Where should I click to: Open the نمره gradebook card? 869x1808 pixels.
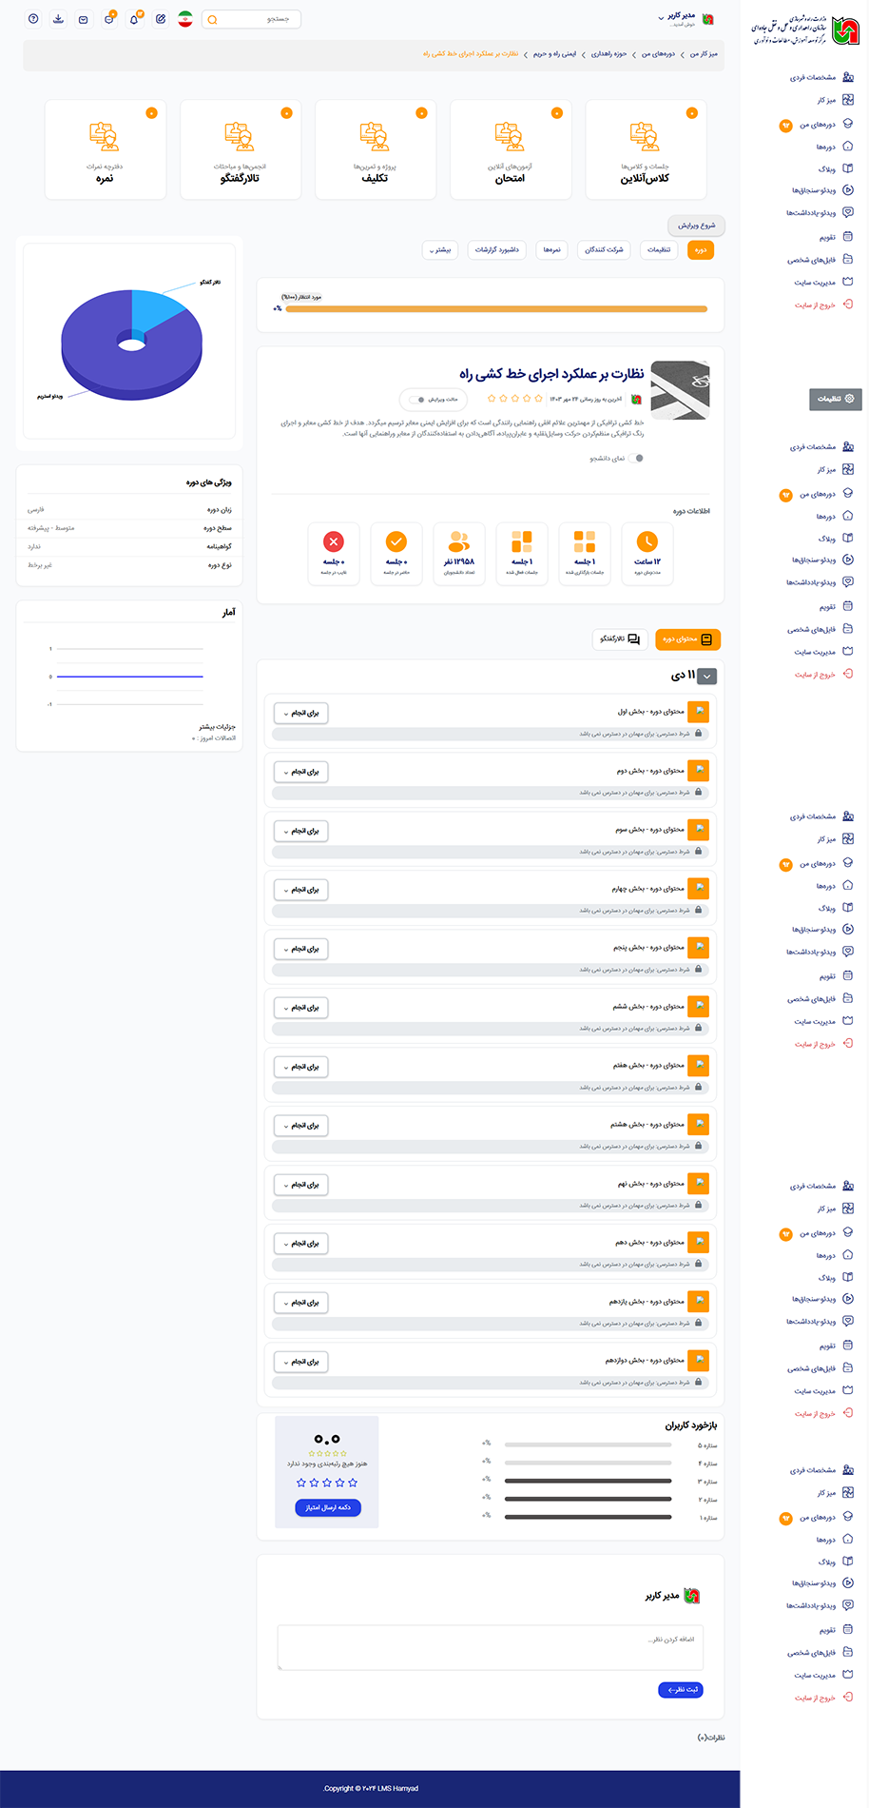pos(105,149)
